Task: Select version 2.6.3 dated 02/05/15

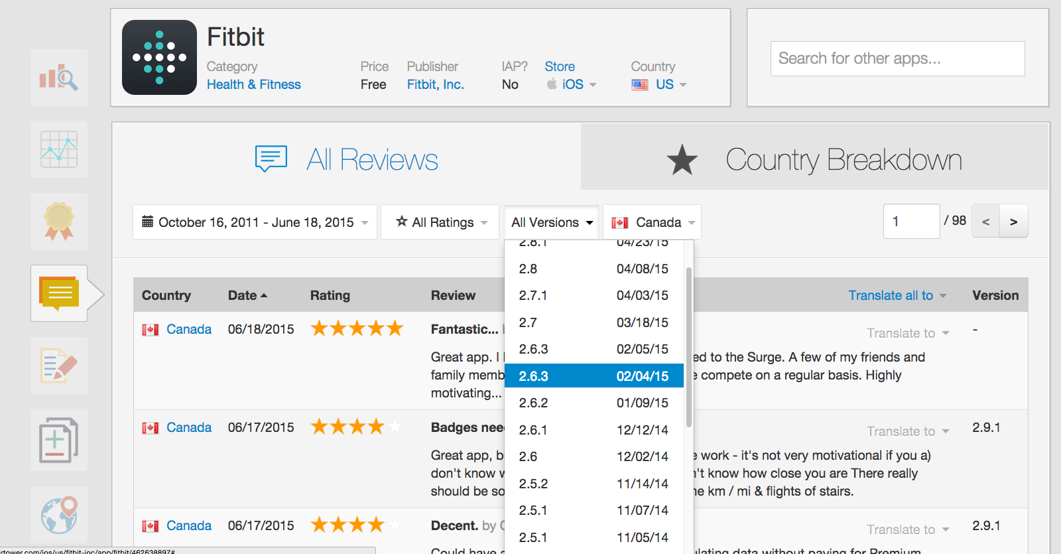Action: [594, 349]
